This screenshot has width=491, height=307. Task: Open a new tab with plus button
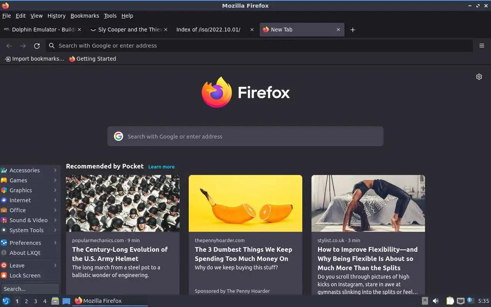tap(353, 30)
